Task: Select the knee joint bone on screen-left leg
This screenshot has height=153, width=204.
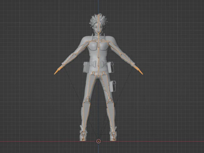Action: coord(87,100)
